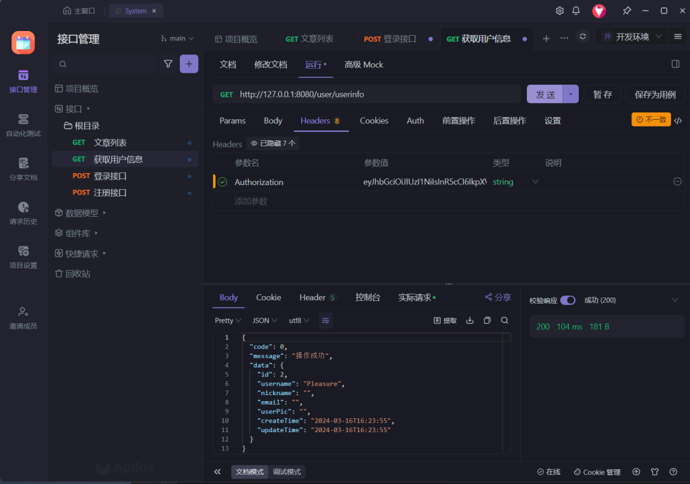Copy response body with copy icon
690x484 pixels.
(487, 320)
